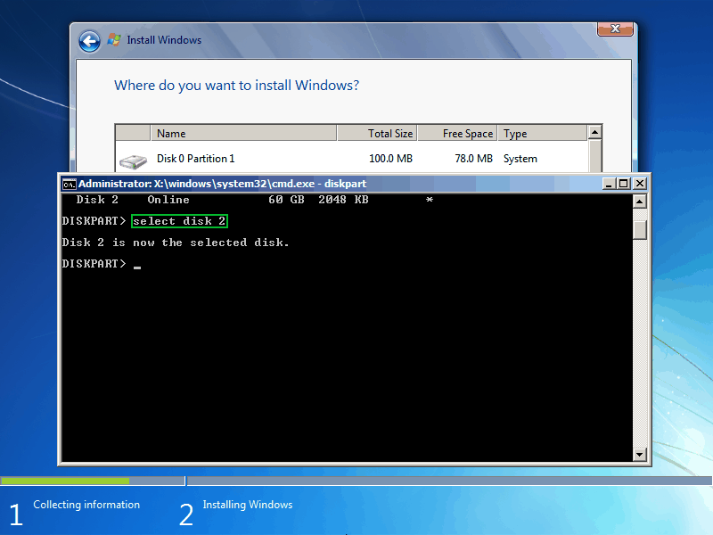Viewport: 713px width, 535px height.
Task: Sort by Total Size column header
Action: click(x=377, y=133)
